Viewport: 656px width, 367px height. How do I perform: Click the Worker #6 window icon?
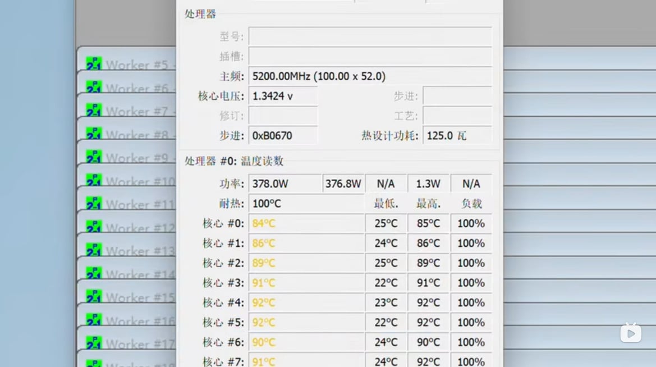[x=94, y=87]
